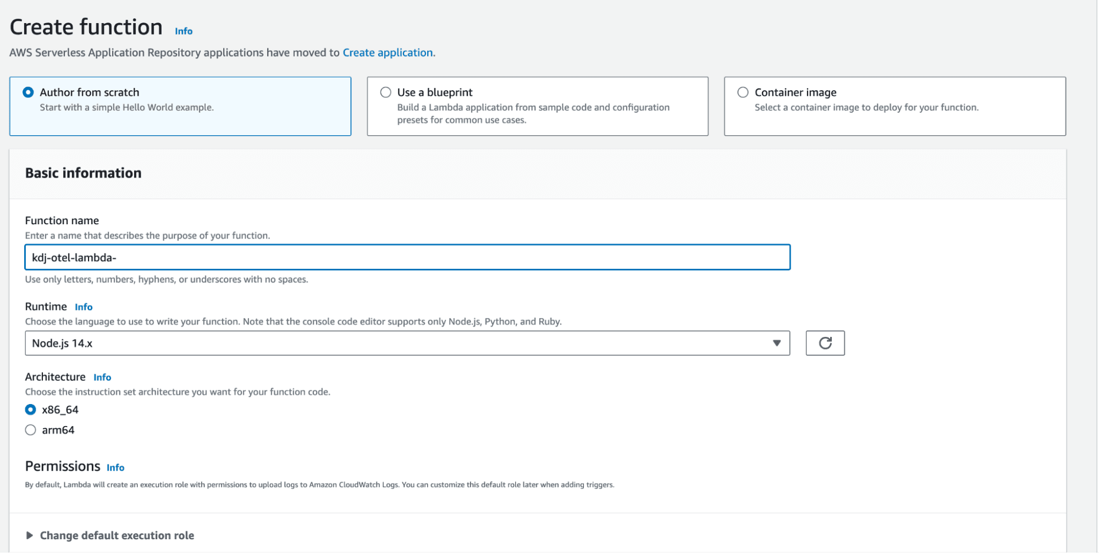View the Permissions Info link
Viewport: 1099px width, 553px height.
pos(115,467)
